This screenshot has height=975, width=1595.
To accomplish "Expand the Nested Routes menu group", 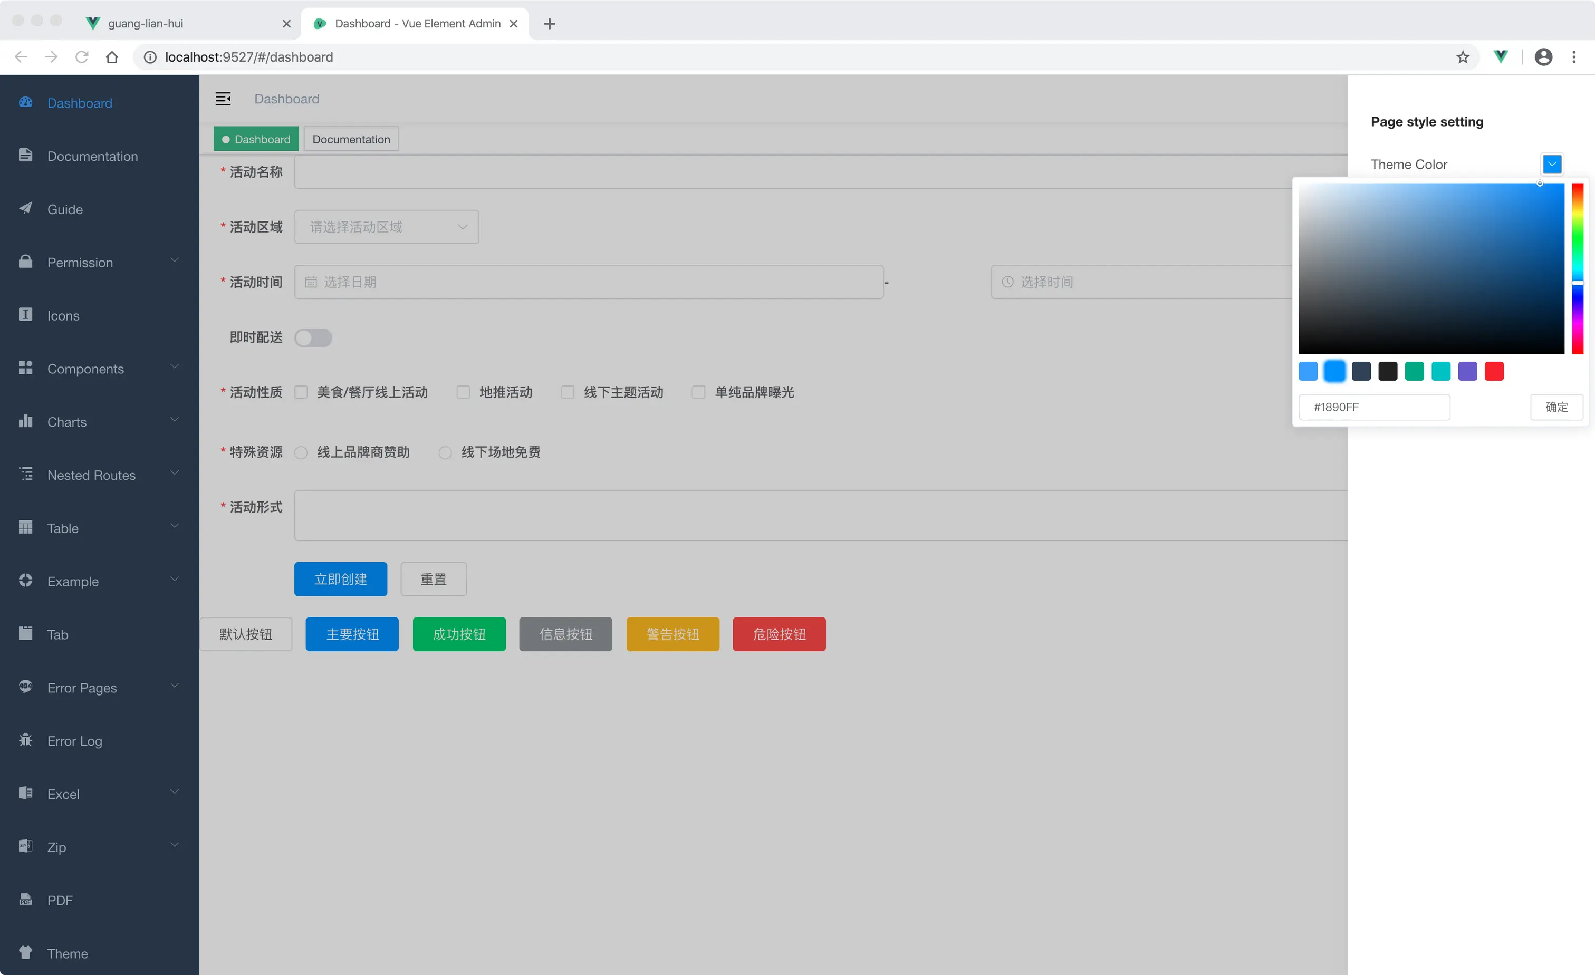I will click(x=91, y=474).
